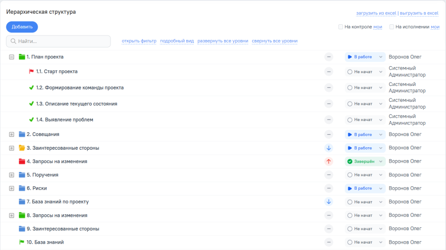Click green folder icon of 8. Запросы на изменения
Viewport: 446px width, 250px height.
coord(22,215)
